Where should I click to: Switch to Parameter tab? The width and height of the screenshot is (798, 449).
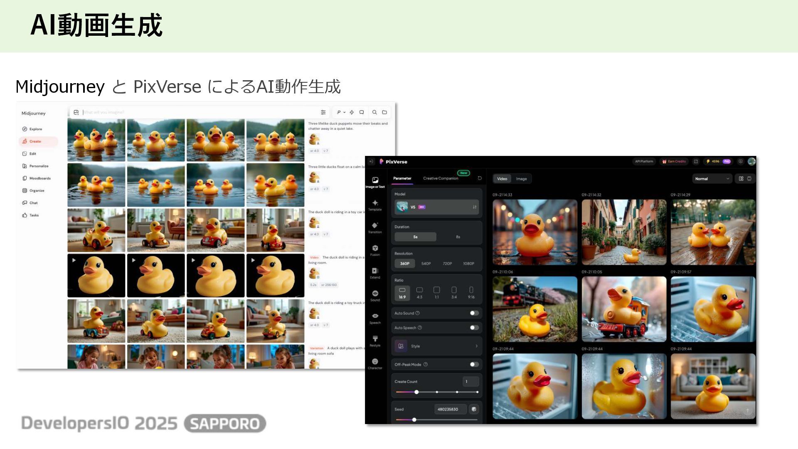tap(402, 178)
